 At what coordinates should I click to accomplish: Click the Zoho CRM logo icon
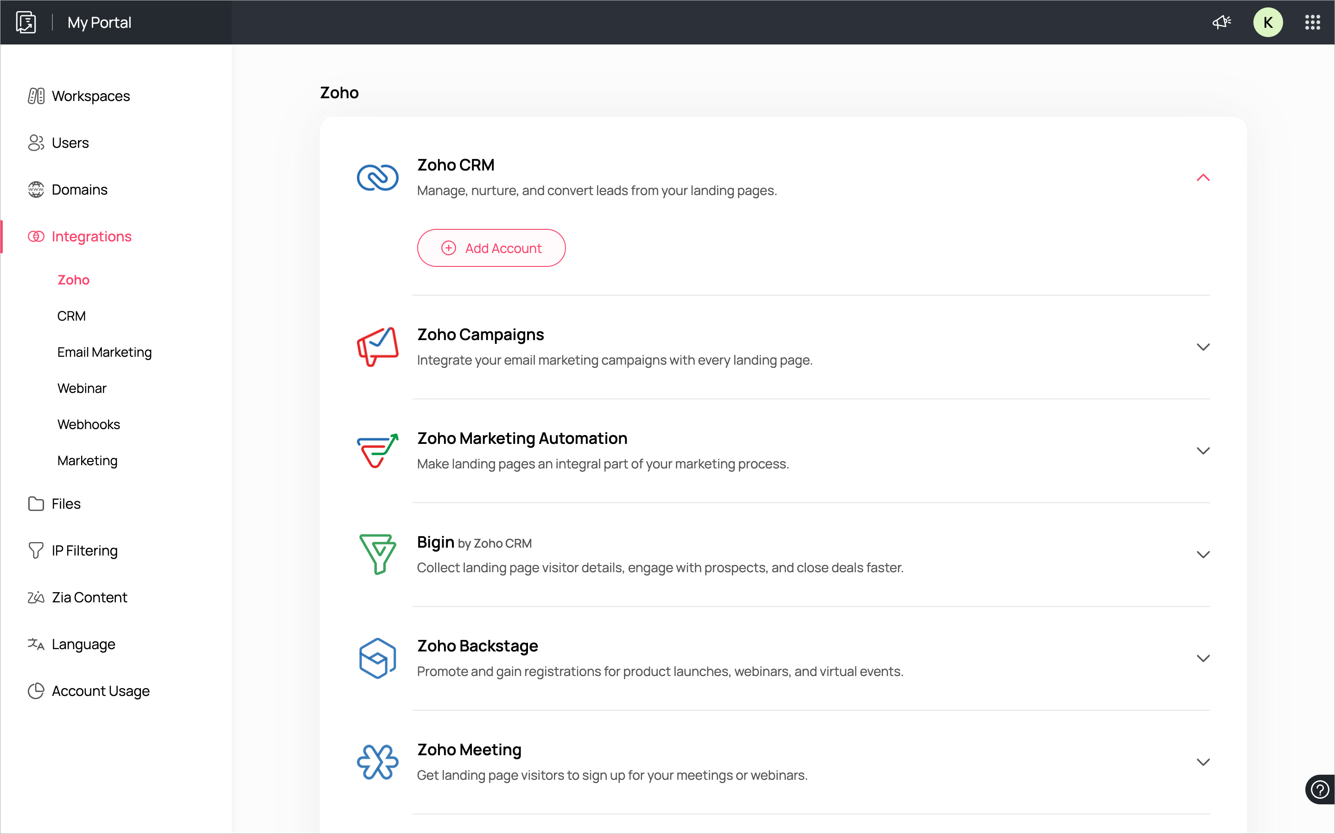[377, 177]
